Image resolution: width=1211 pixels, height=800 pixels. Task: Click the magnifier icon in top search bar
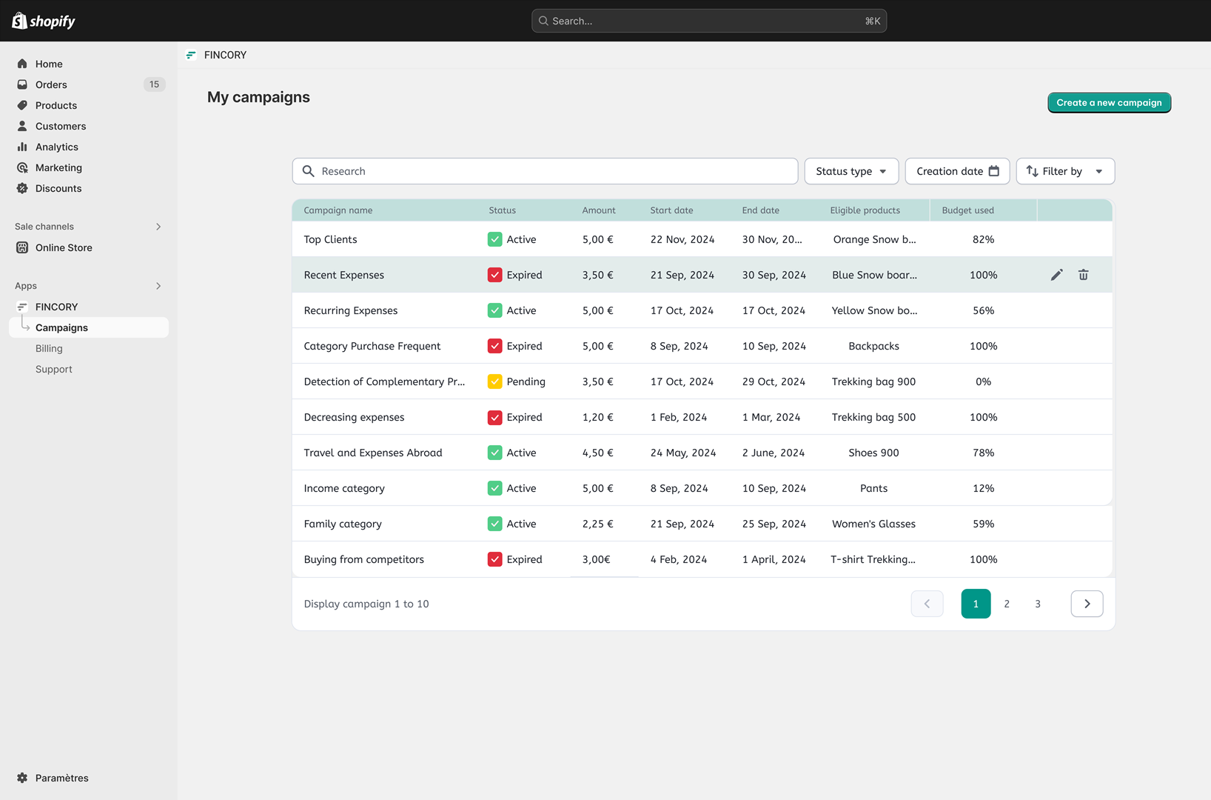click(x=543, y=21)
